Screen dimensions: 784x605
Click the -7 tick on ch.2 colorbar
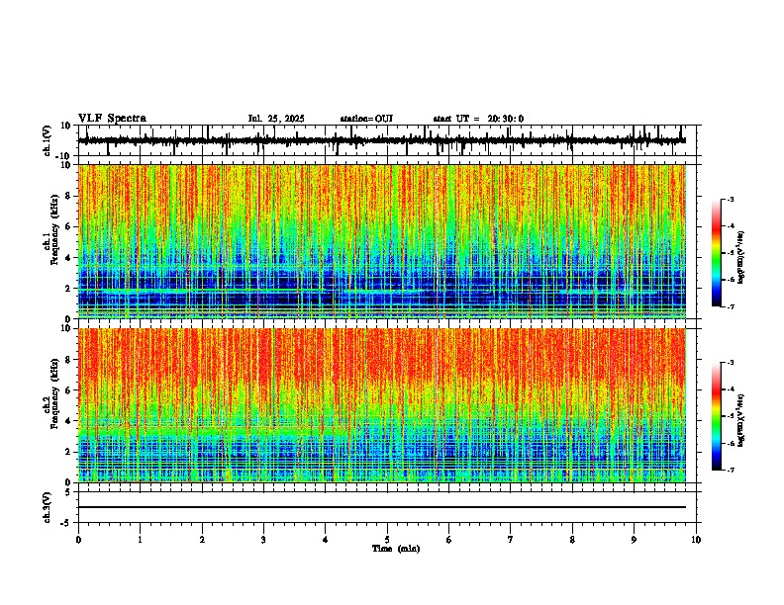point(730,470)
